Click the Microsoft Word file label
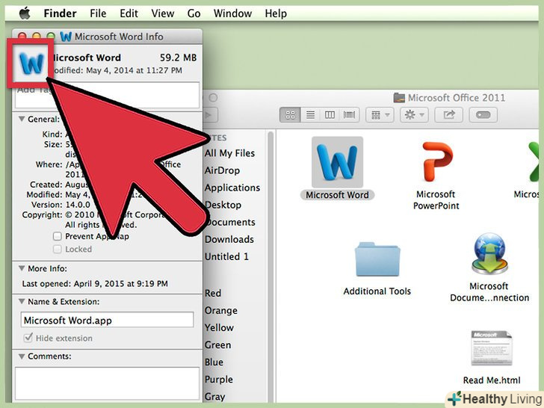Screen dimensions: 544x408 click(x=337, y=195)
